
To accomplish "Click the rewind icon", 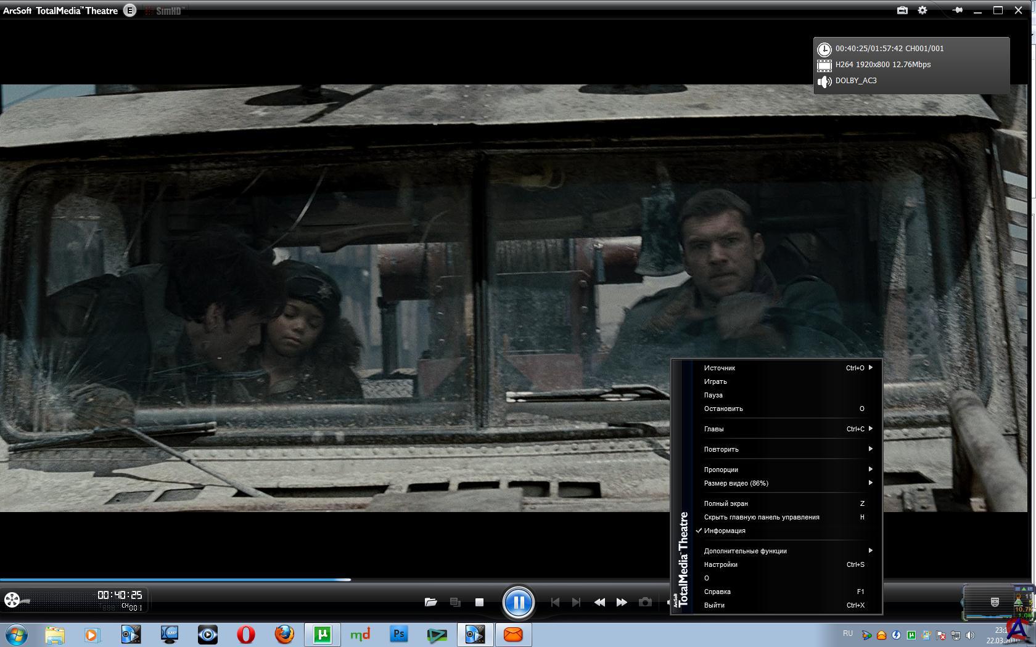I will click(x=599, y=602).
